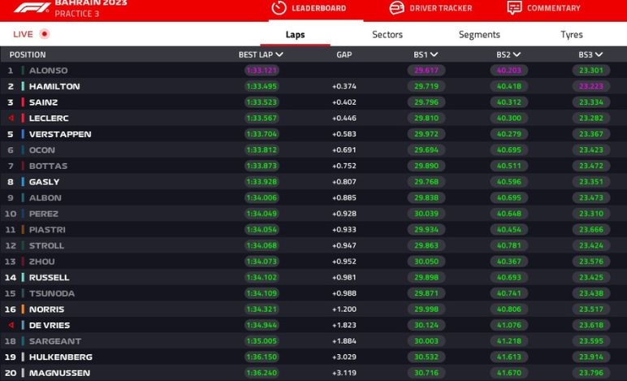This screenshot has width=627, height=381.
Task: Select the TSUNODA driver name
Action: point(52,293)
